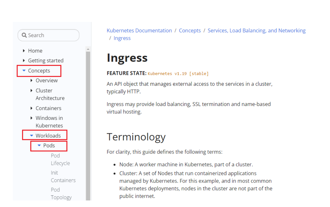Image resolution: width=330 pixels, height=207 pixels.
Task: Expand the Getting started arrow
Action: pos(24,61)
